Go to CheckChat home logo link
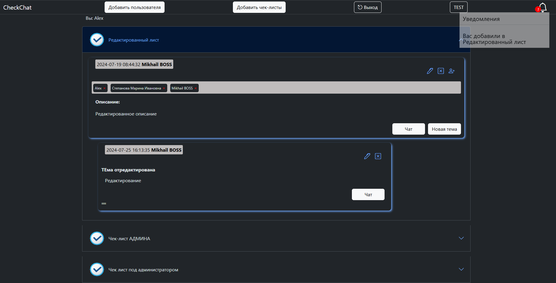The height and width of the screenshot is (283, 556). (17, 7)
